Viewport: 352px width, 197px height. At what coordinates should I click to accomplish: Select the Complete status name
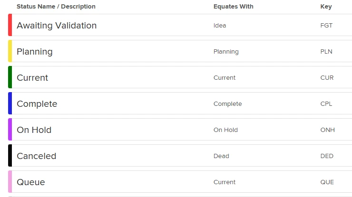click(37, 104)
